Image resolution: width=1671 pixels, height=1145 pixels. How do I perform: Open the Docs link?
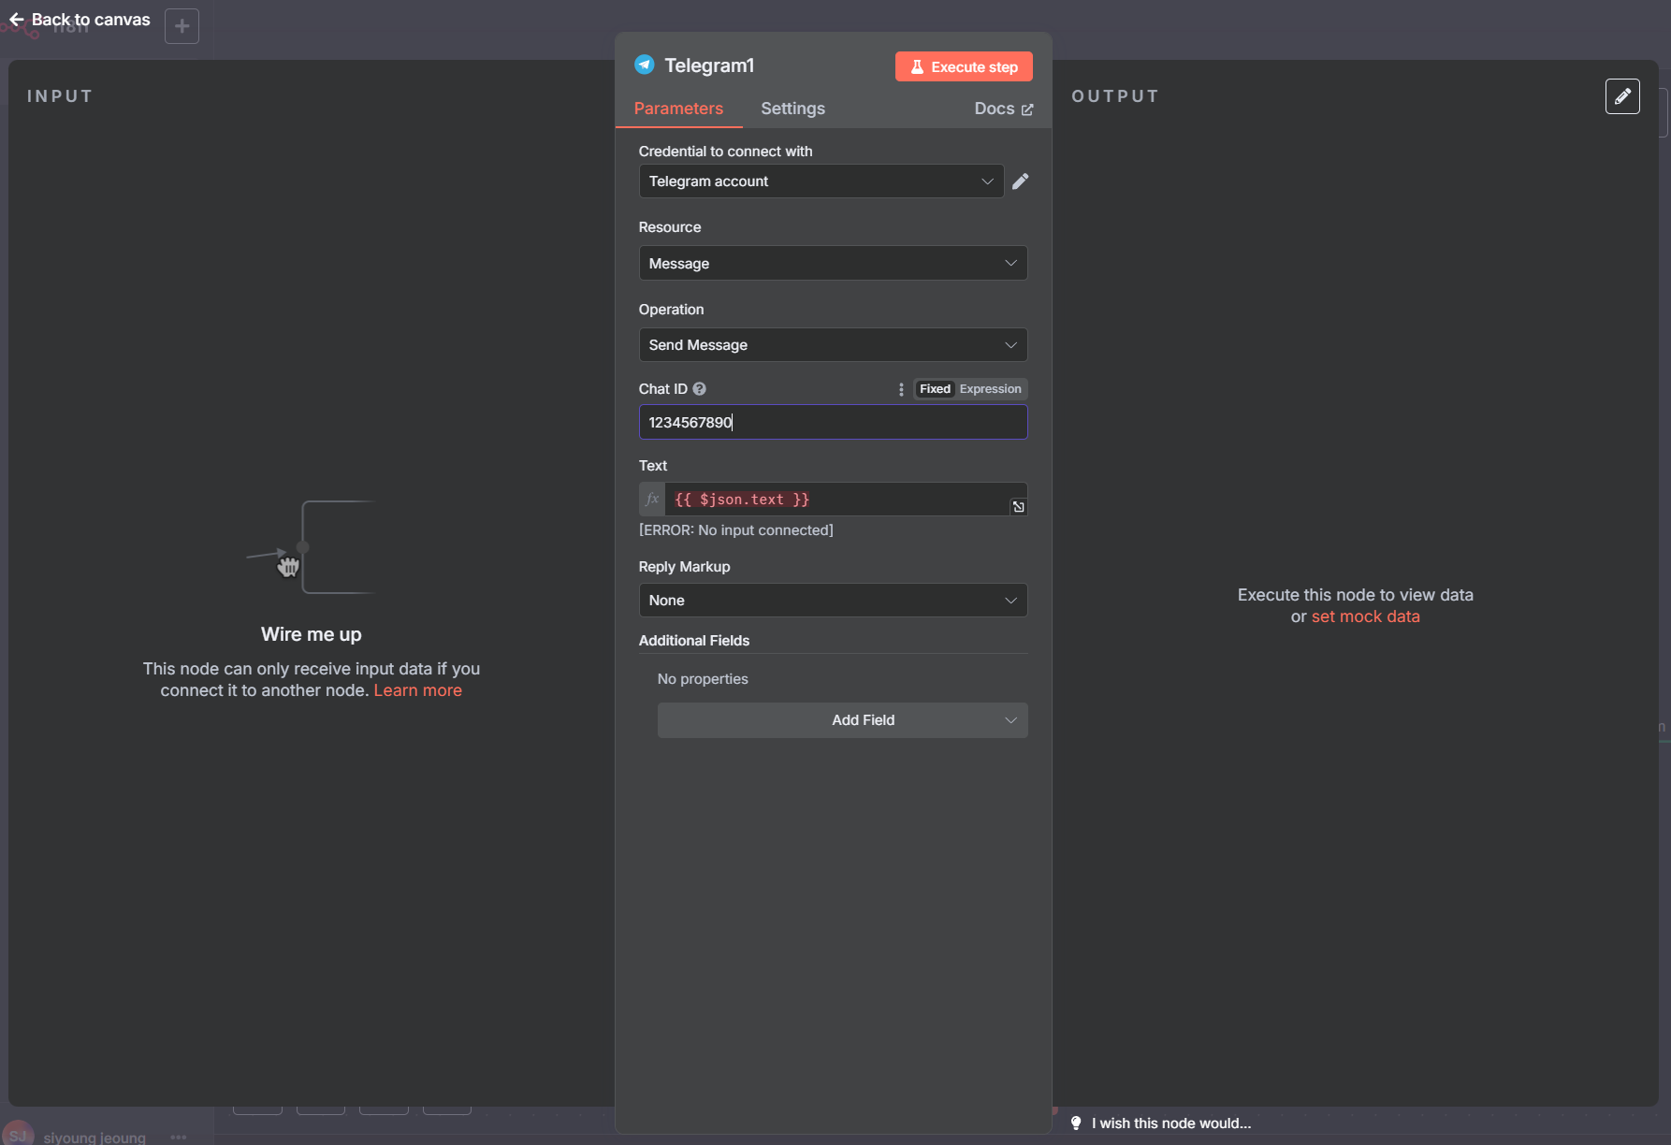pos(1003,109)
